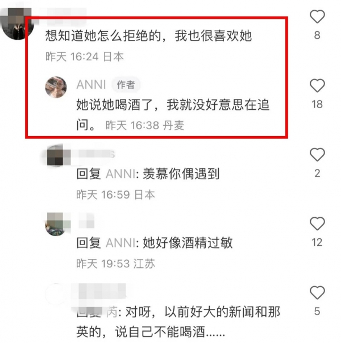This screenshot has height=343, width=341.
Task: Select the reply about 那英 news
Action: [178, 321]
